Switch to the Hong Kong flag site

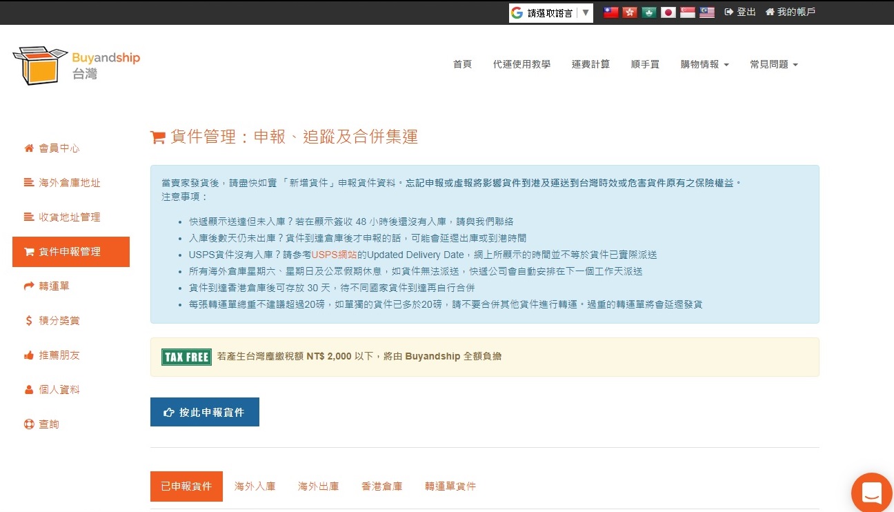[x=630, y=12]
